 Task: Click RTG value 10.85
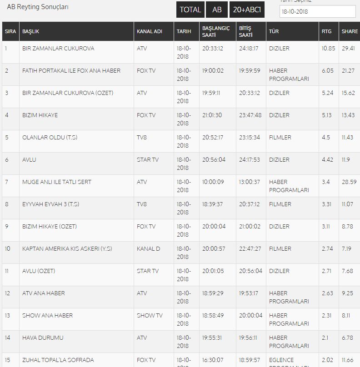click(328, 49)
